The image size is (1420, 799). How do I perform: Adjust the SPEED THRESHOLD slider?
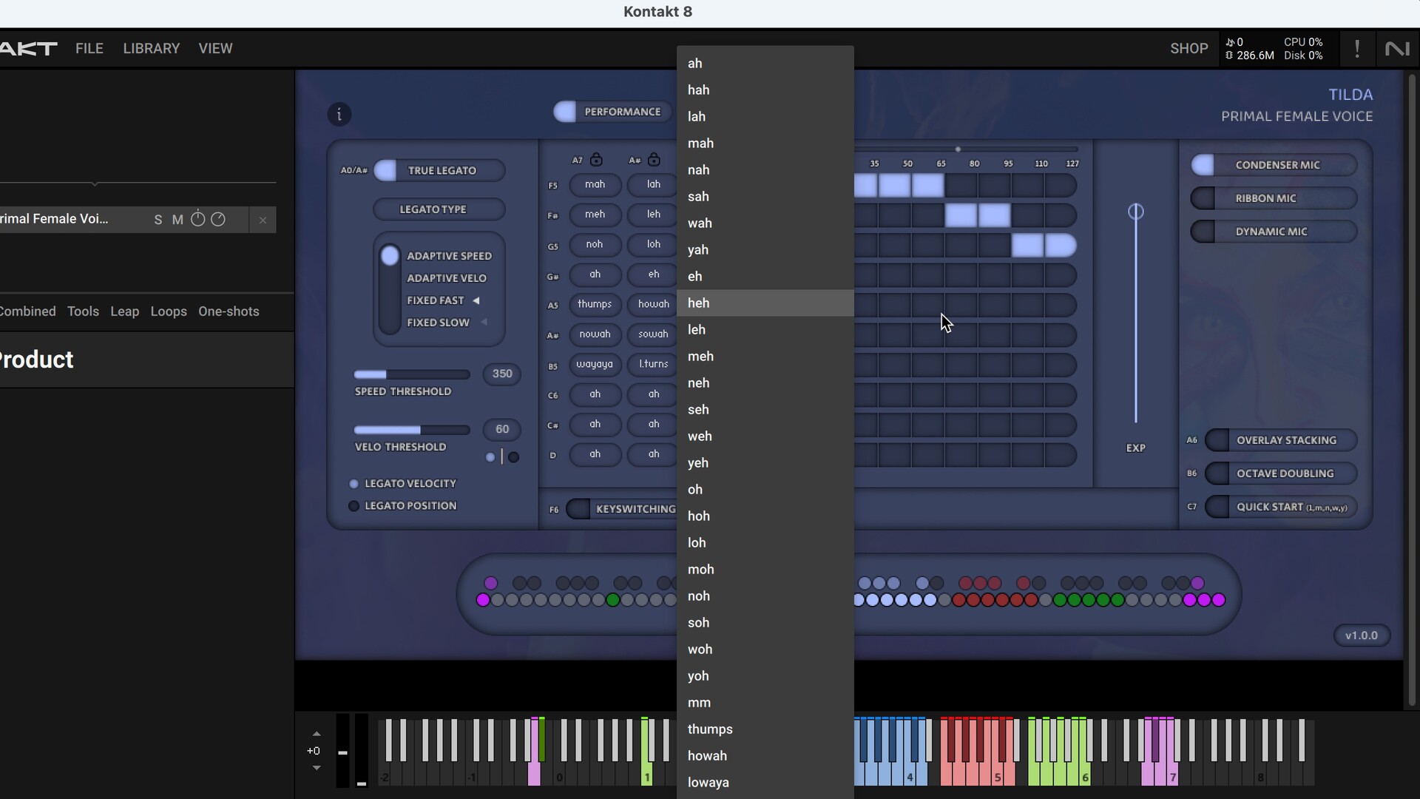click(x=412, y=374)
